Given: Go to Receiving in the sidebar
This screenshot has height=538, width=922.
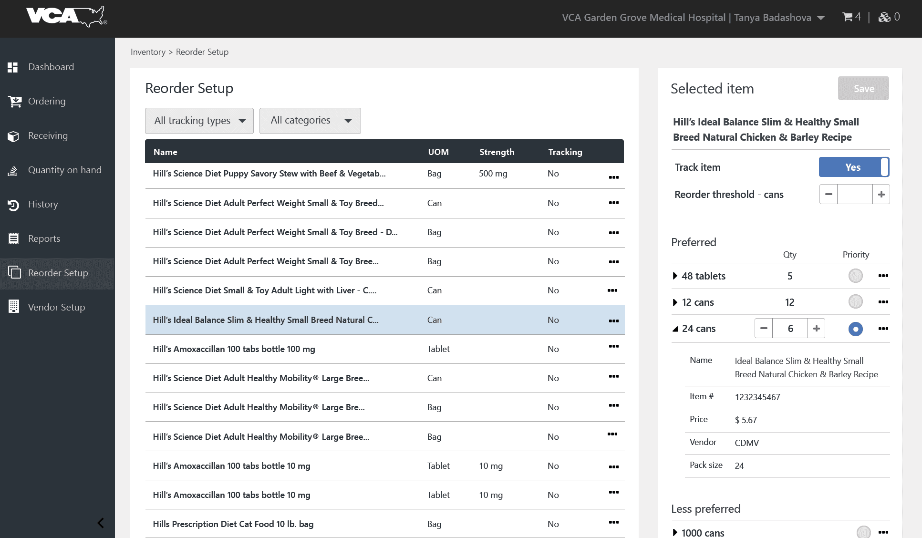Looking at the screenshot, I should point(48,136).
